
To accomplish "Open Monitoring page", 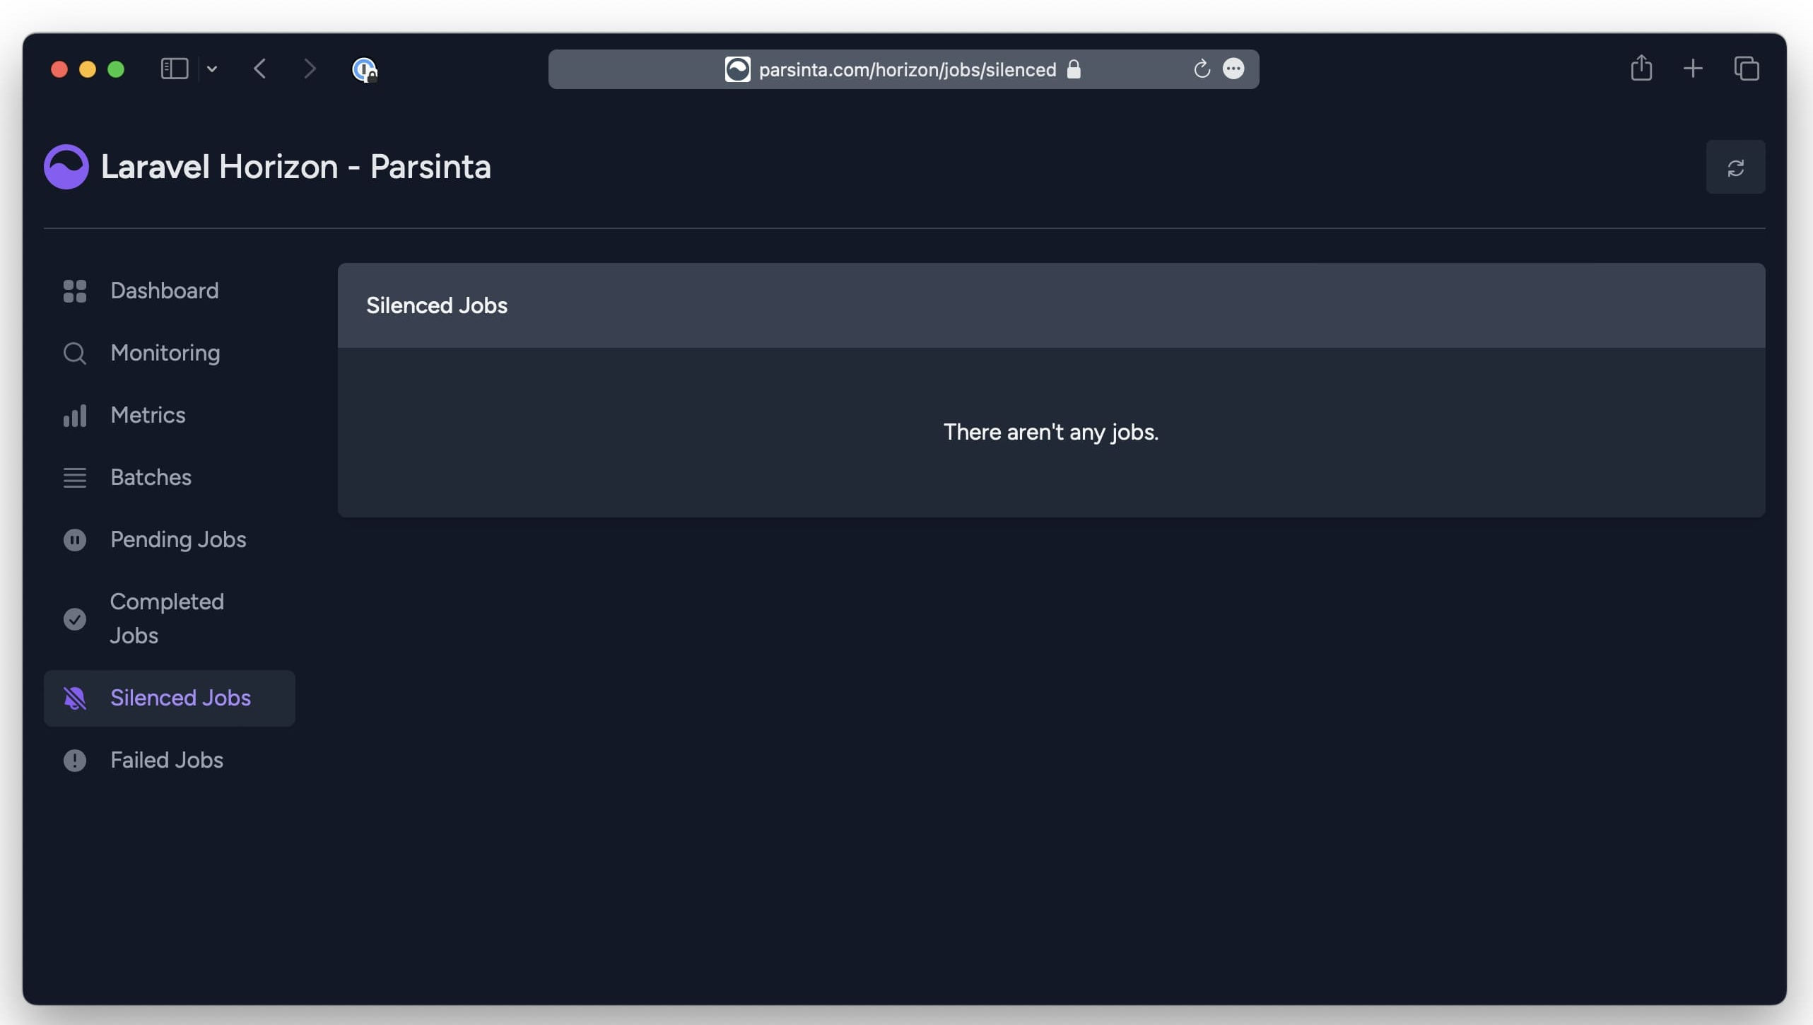I will [x=169, y=353].
